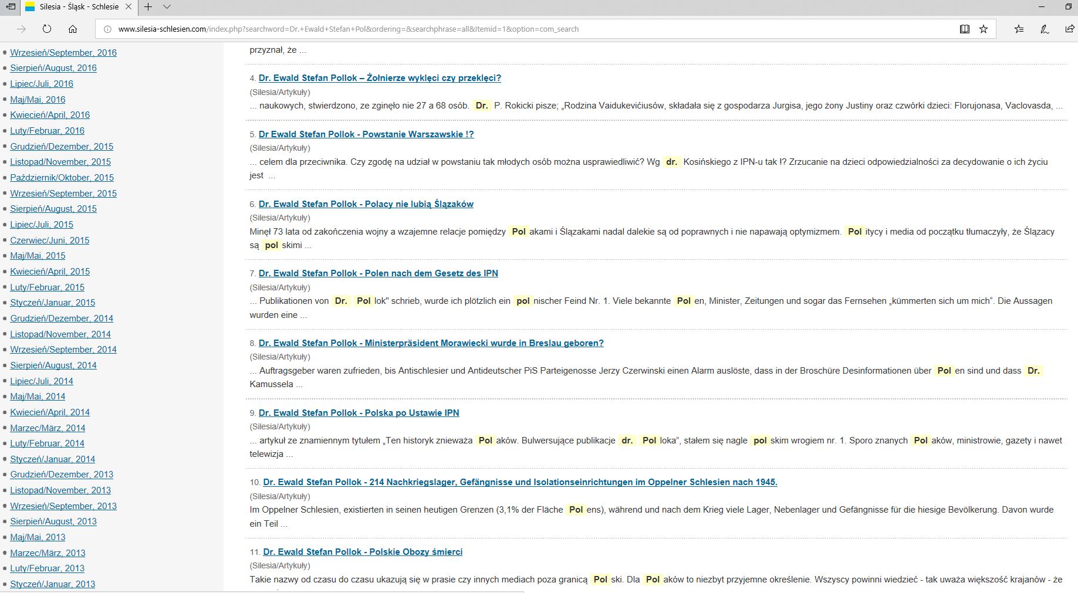Open result Żołnierze wyklęci czy przeklęci?
1078x593 pixels.
(380, 78)
